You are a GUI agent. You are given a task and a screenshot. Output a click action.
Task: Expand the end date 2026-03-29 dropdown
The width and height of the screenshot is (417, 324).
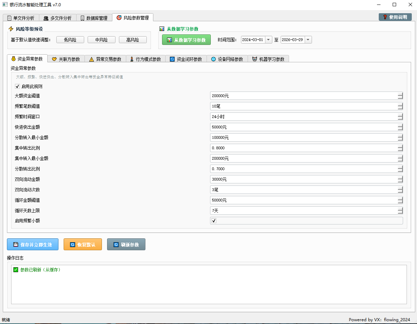point(308,40)
